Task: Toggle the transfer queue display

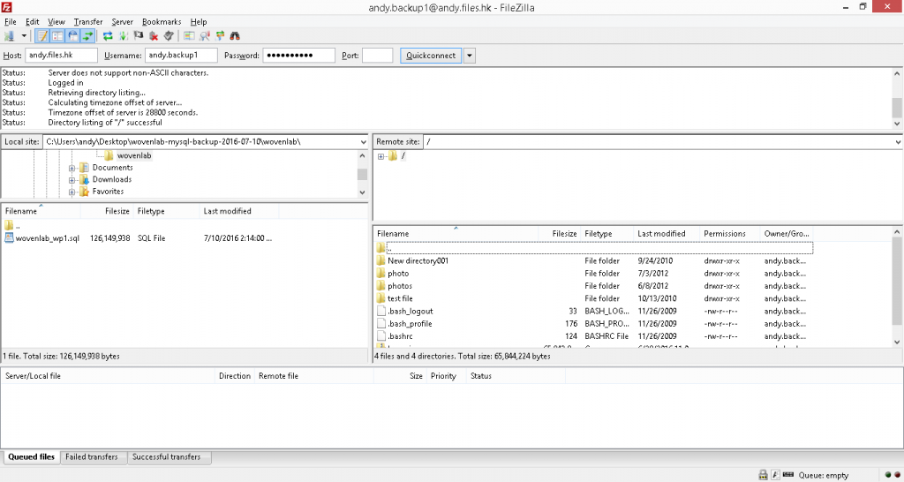Action: (87, 35)
